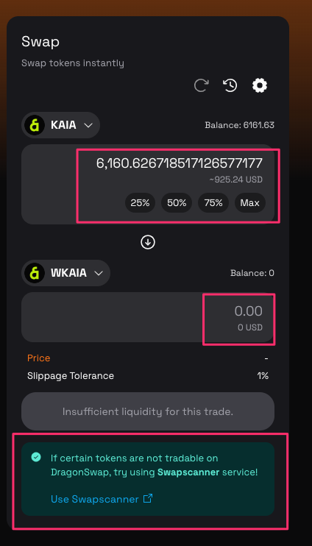Click the KAIA amount input field
The width and height of the screenshot is (312, 546).
click(179, 163)
